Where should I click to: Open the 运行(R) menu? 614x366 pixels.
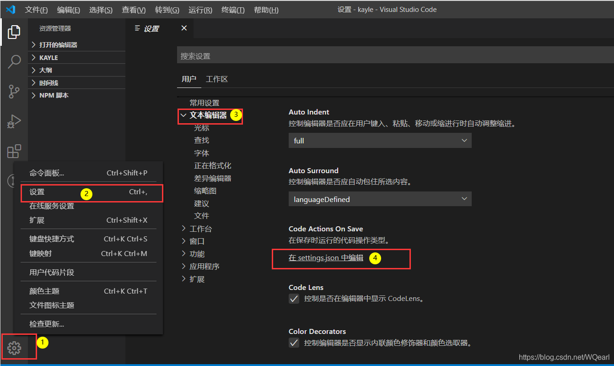pyautogui.click(x=200, y=10)
